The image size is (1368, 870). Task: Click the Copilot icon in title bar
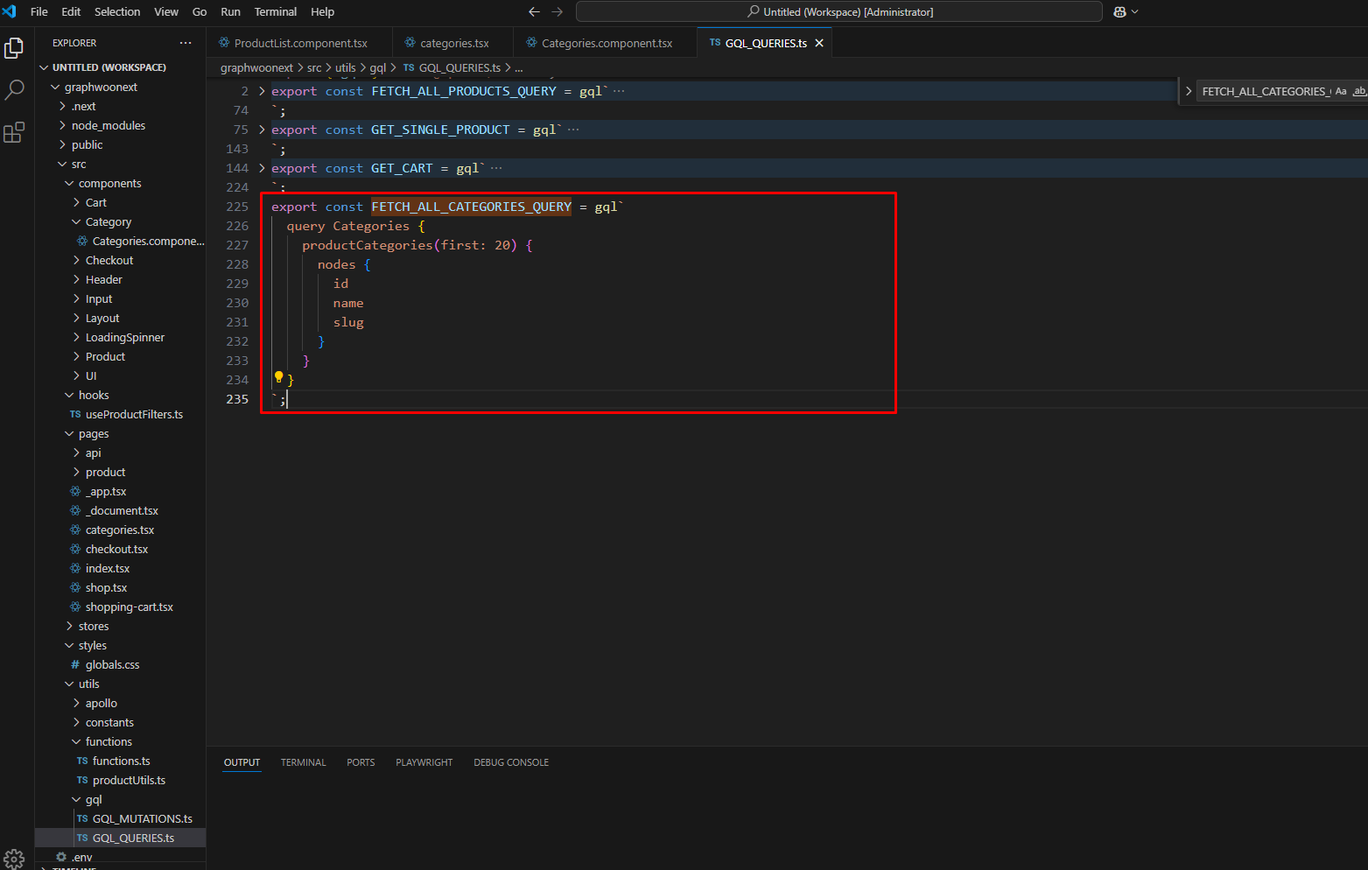click(1119, 12)
